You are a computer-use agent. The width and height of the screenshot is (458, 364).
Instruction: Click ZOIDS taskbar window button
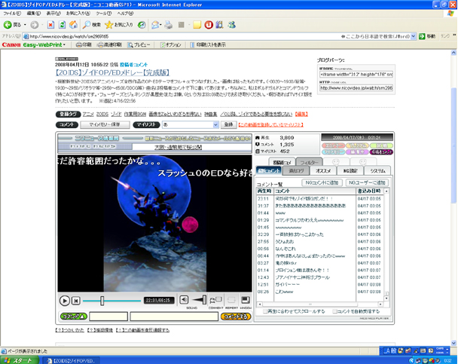72,360
